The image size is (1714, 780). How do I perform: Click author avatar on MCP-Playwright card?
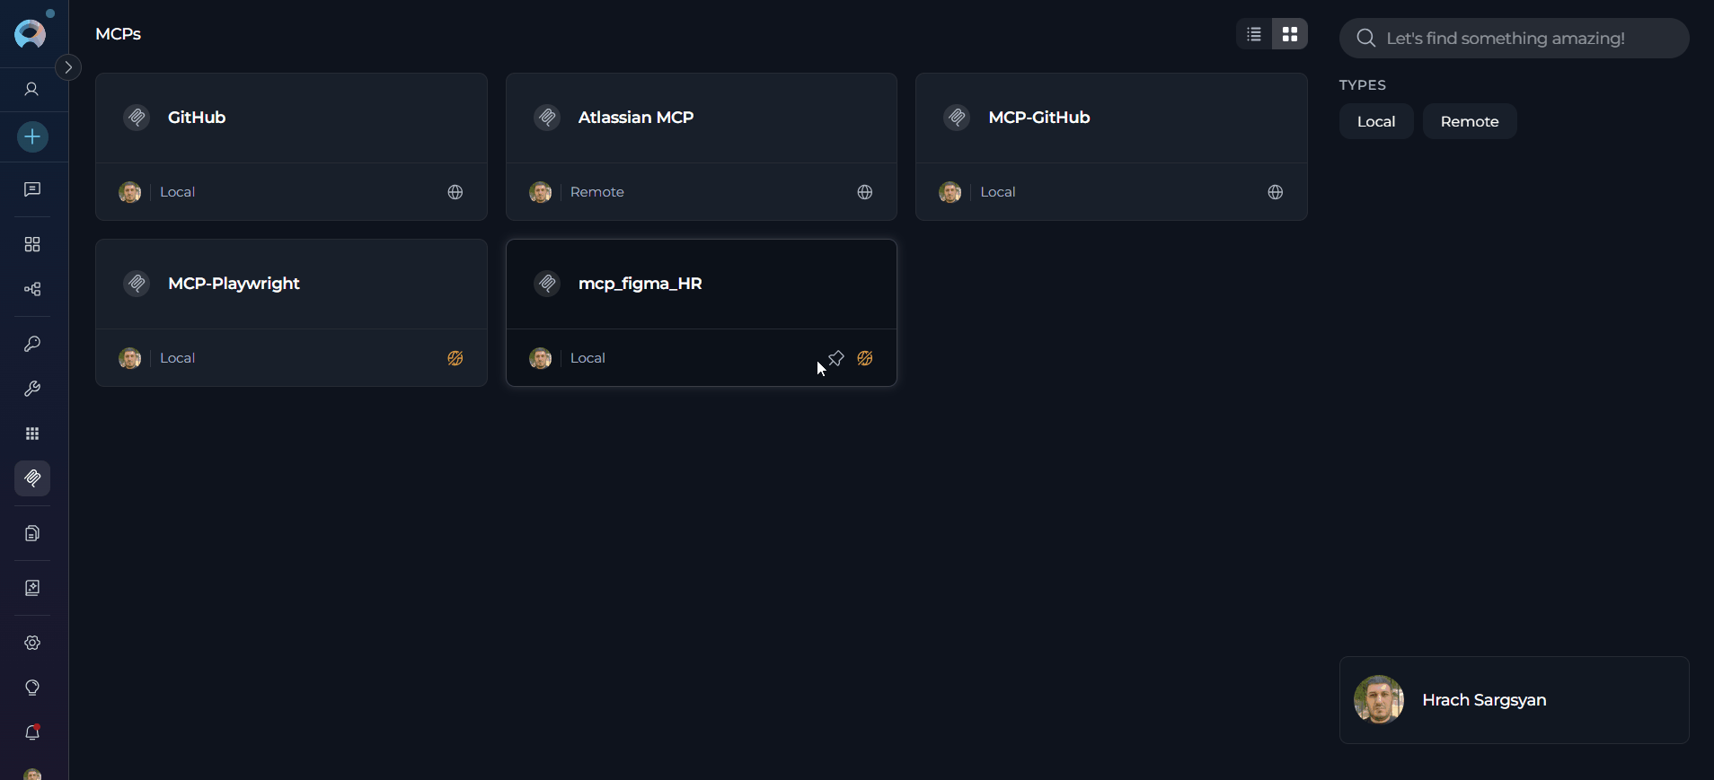click(x=130, y=358)
